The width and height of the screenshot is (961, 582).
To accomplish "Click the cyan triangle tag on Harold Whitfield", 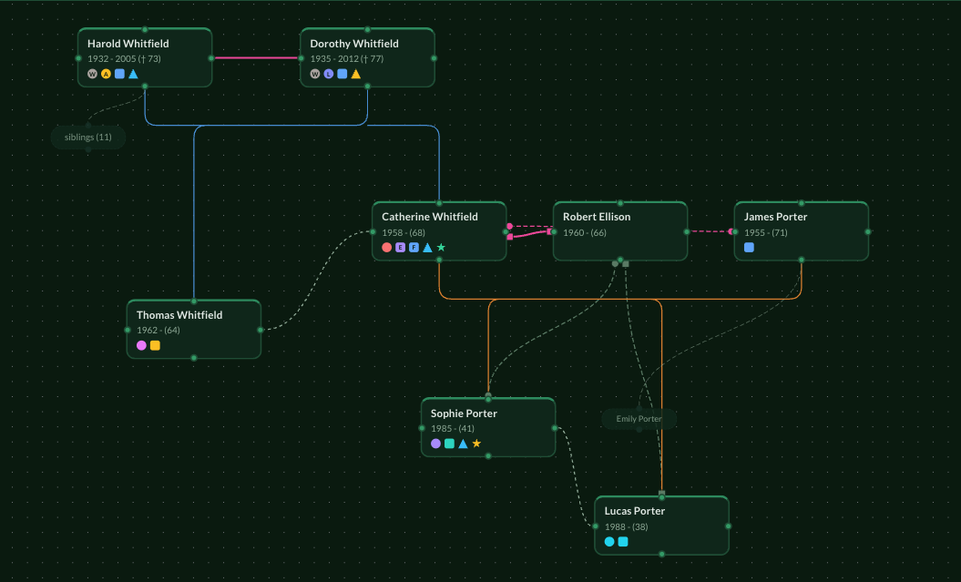I will point(133,74).
